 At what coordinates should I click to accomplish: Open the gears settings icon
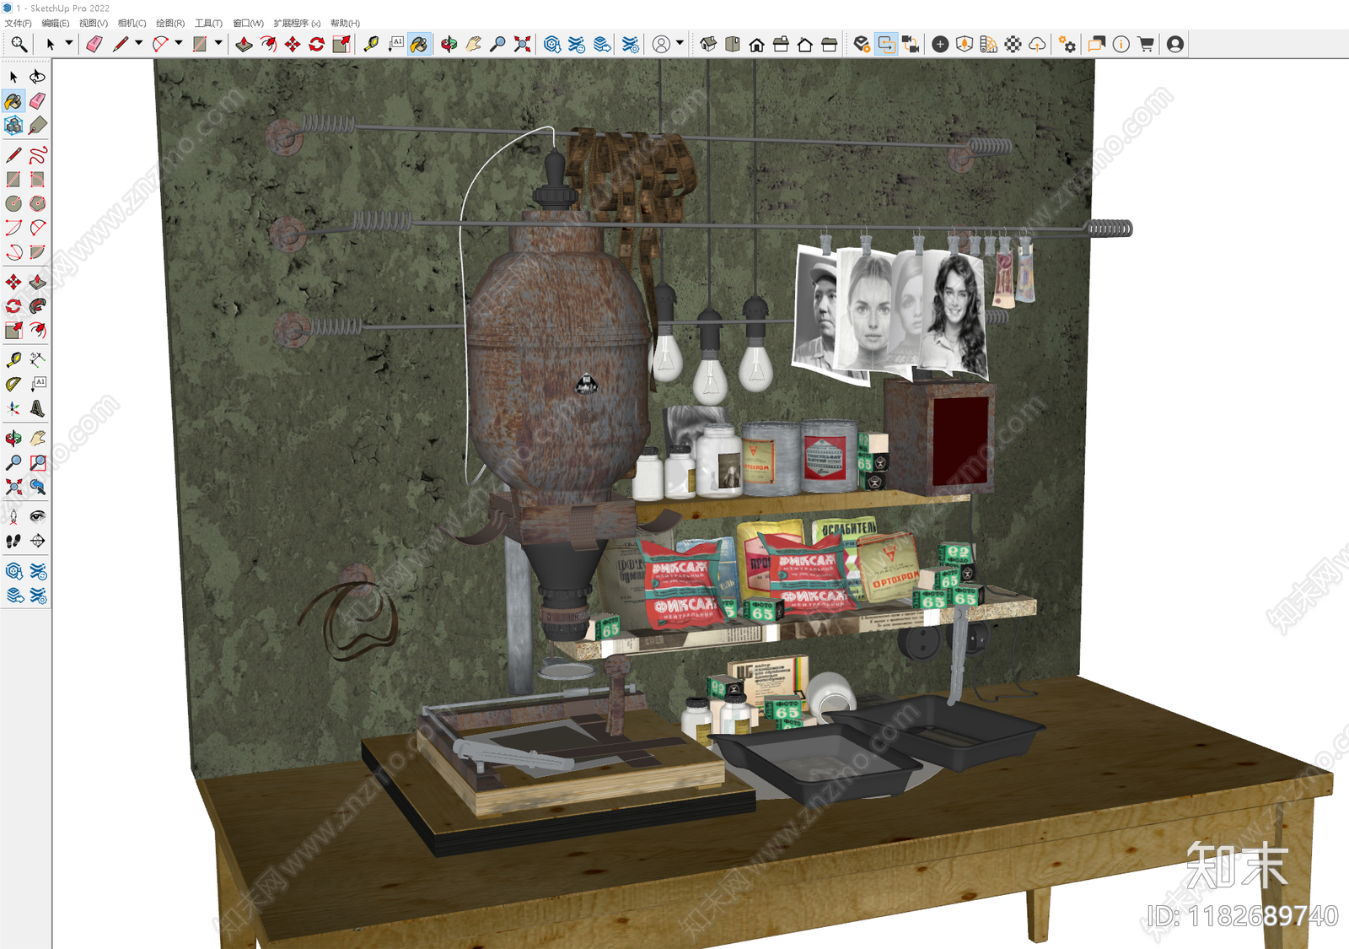tap(1067, 44)
